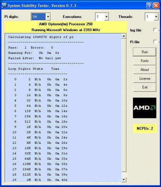
Task: Click the Threads value field
Action: pyautogui.click(x=150, y=17)
